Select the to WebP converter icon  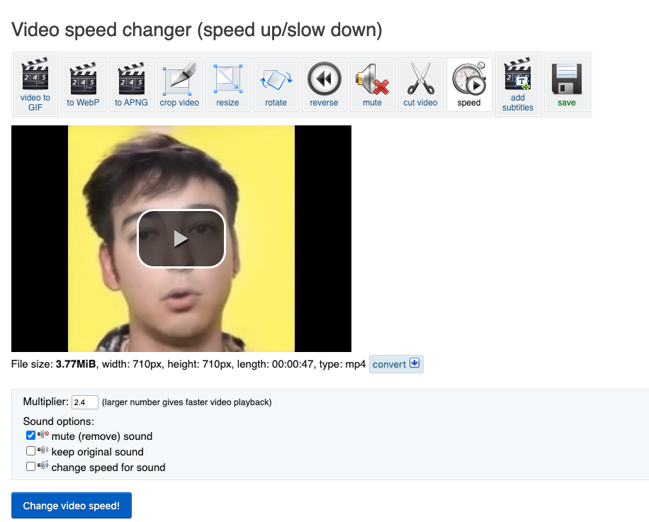[84, 84]
